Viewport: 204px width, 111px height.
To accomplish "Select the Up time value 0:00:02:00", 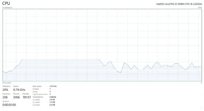I will (9, 105).
